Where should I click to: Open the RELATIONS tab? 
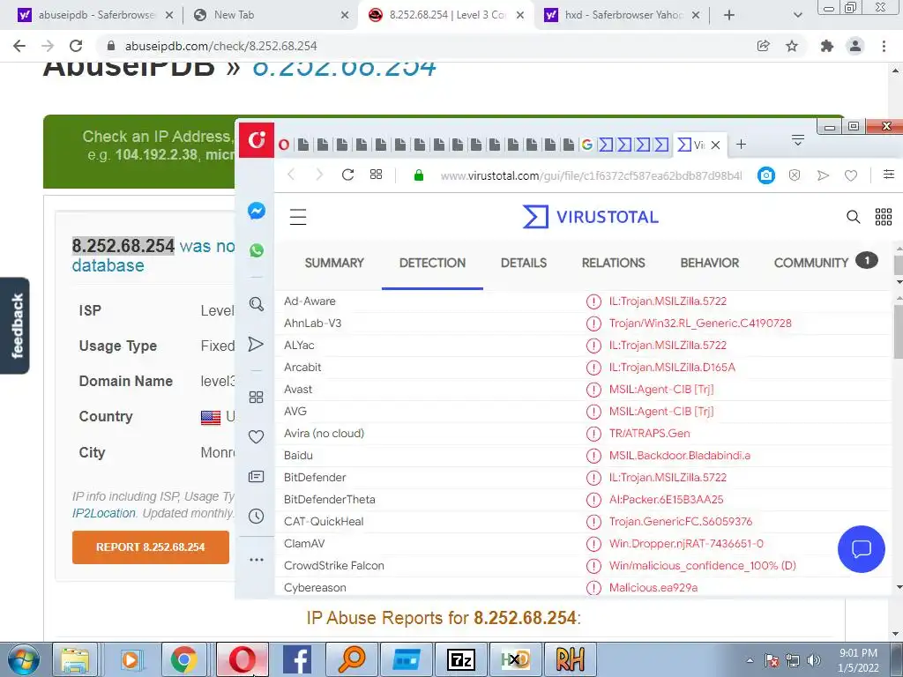click(x=614, y=263)
